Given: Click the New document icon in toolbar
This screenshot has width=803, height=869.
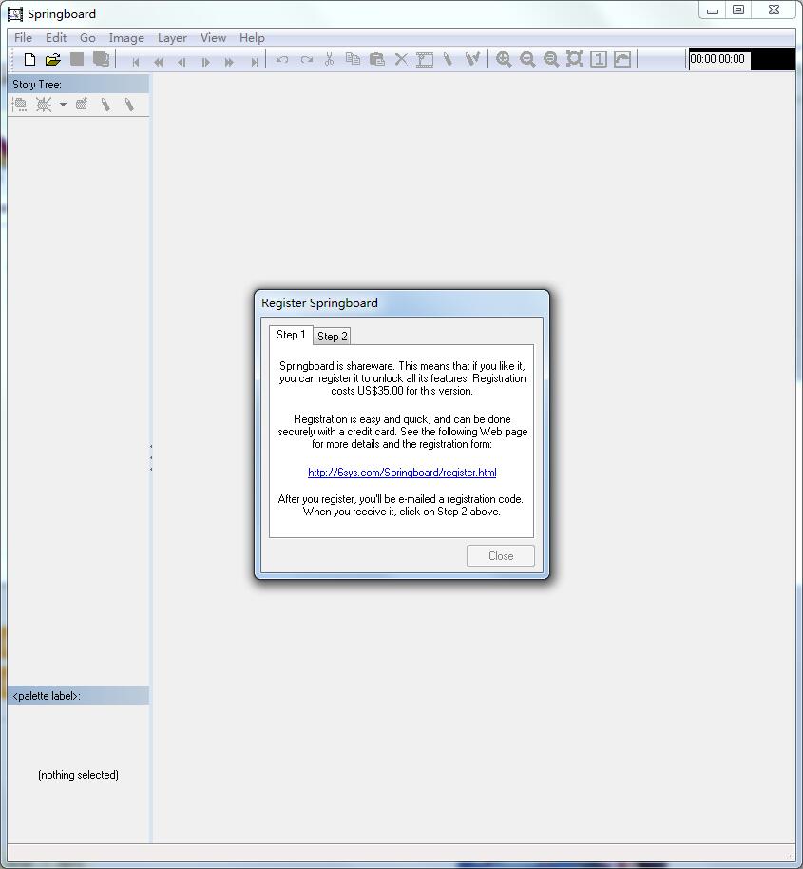Looking at the screenshot, I should pos(29,60).
